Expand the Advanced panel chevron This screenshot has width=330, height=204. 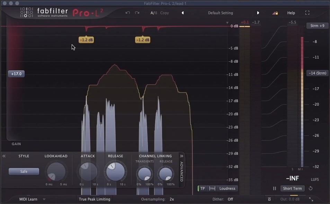tap(181, 156)
